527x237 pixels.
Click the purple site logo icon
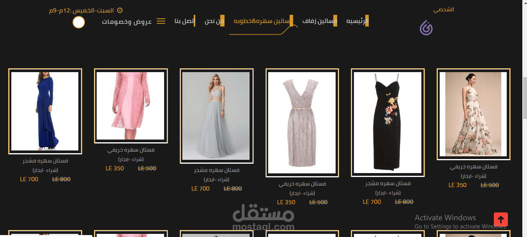[x=426, y=28]
